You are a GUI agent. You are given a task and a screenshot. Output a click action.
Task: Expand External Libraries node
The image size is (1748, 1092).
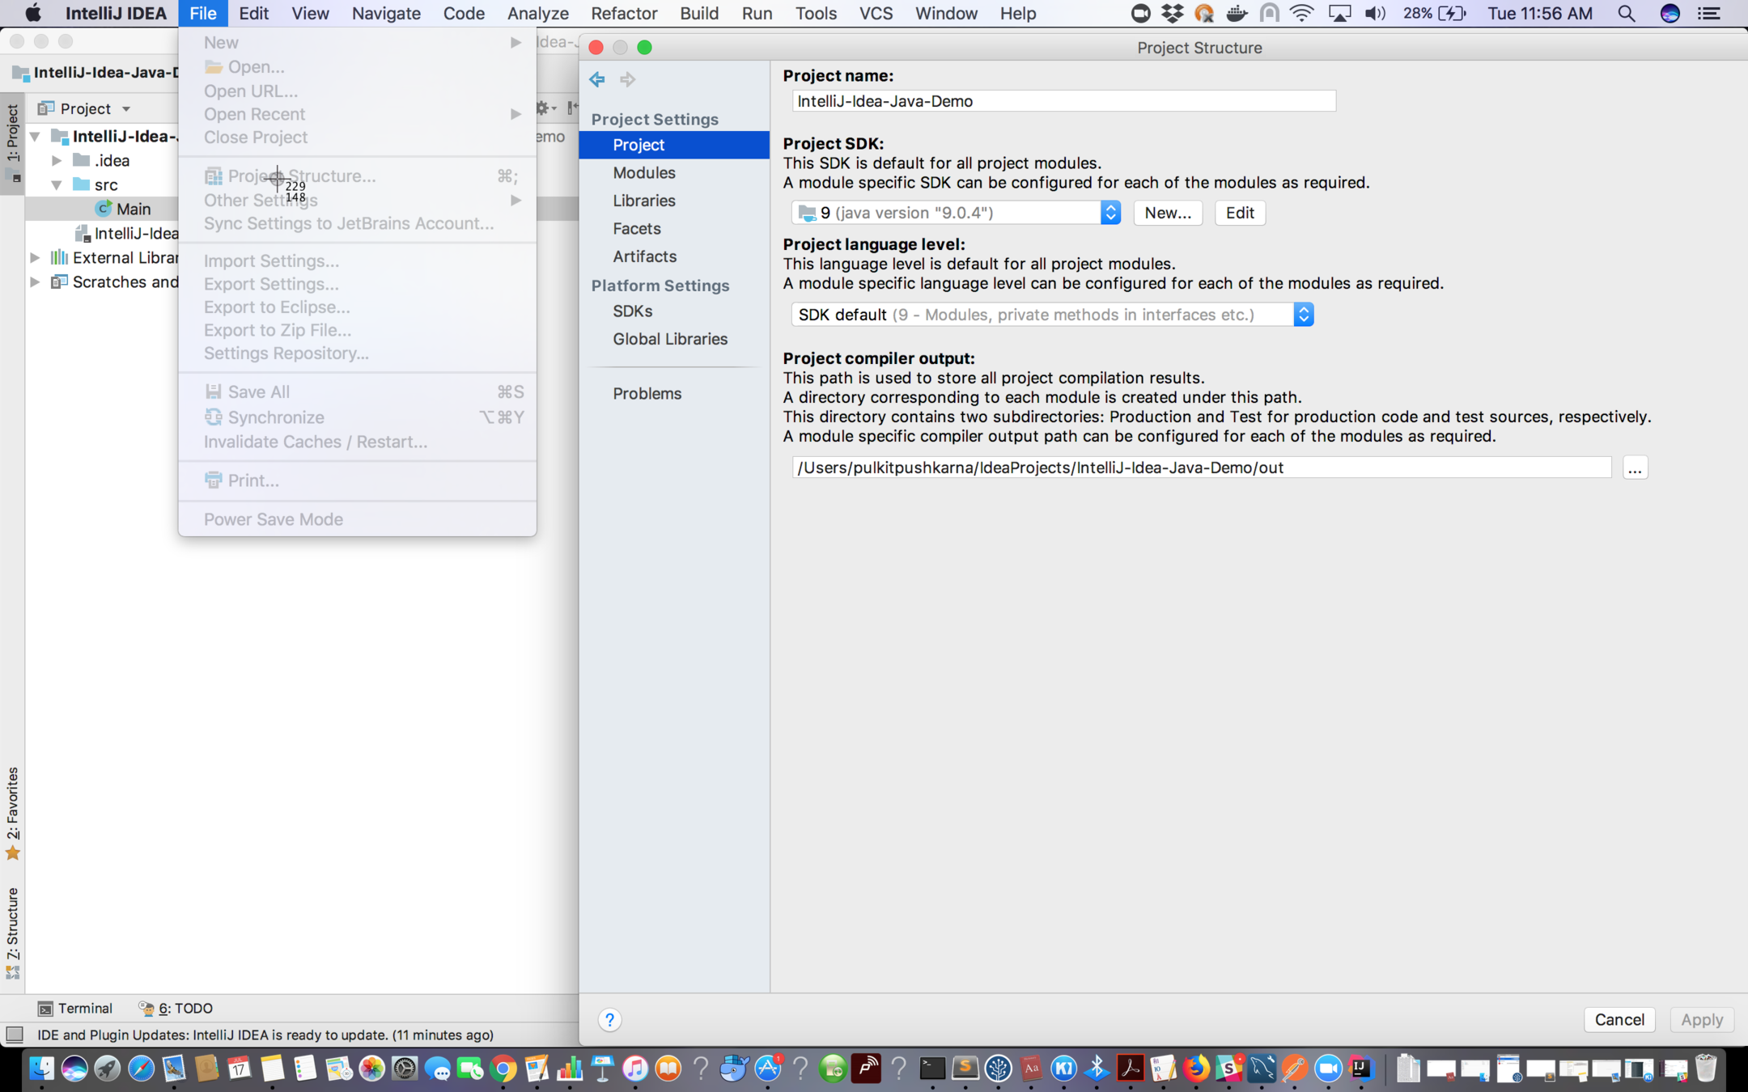[35, 257]
